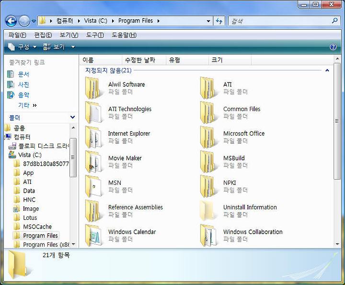The height and width of the screenshot is (285, 345).
Task: Click the 보기 views toolbar button
Action: coord(54,47)
